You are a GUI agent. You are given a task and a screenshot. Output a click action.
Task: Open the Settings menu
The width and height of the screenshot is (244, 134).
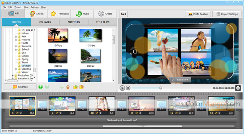(x=35, y=7)
